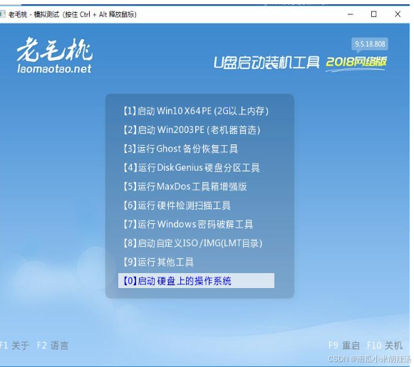The height and width of the screenshot is (367, 414).
Task: Maximize the 老毛桃 模拟测试 window
Action: click(x=373, y=14)
